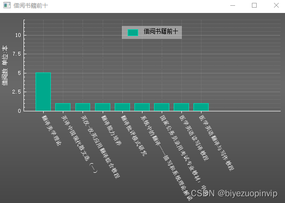Click the x-axis label 英译中国现代散文选（一）
285x203 pixels.
coord(80,144)
